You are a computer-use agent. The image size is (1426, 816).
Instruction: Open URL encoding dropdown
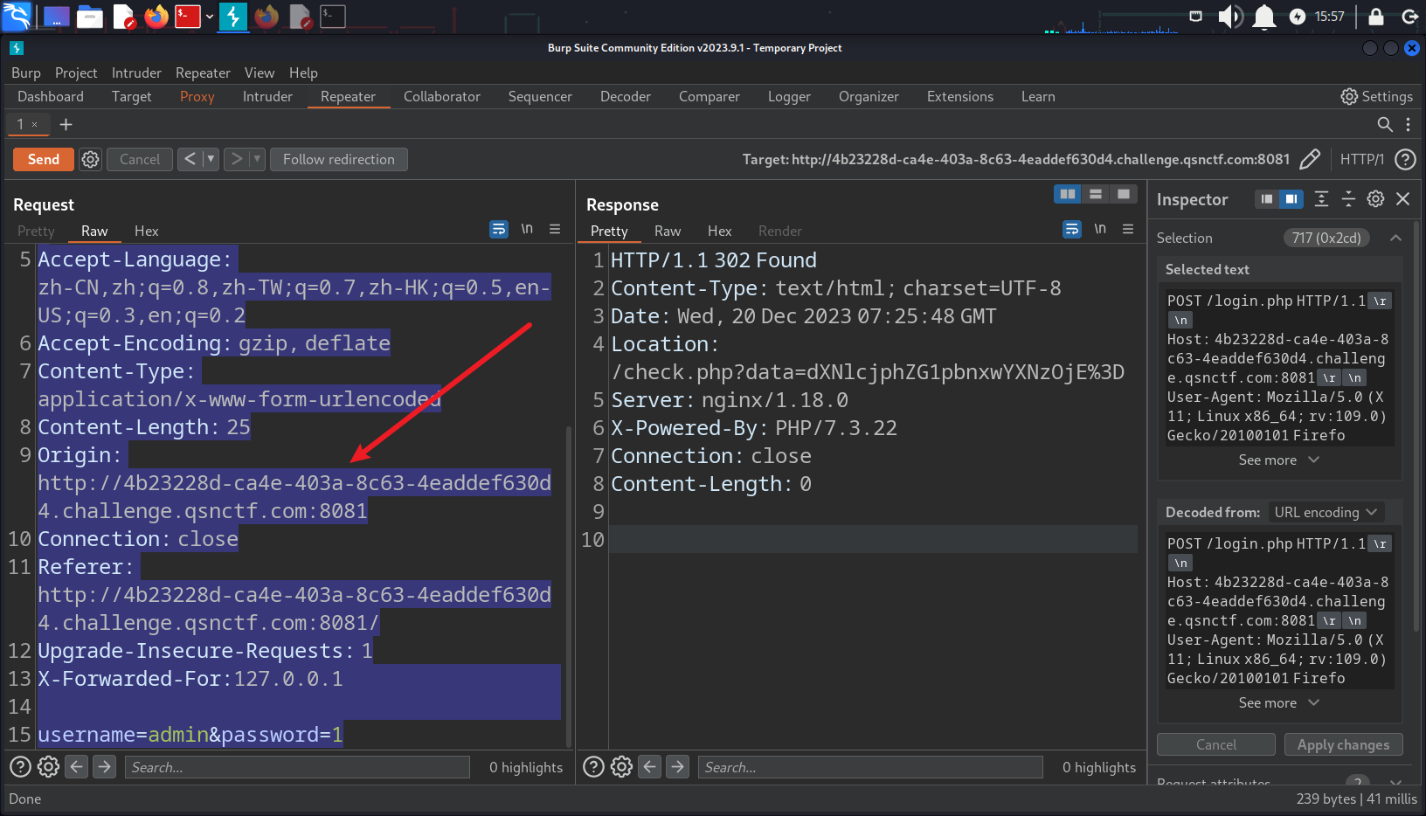click(x=1326, y=512)
